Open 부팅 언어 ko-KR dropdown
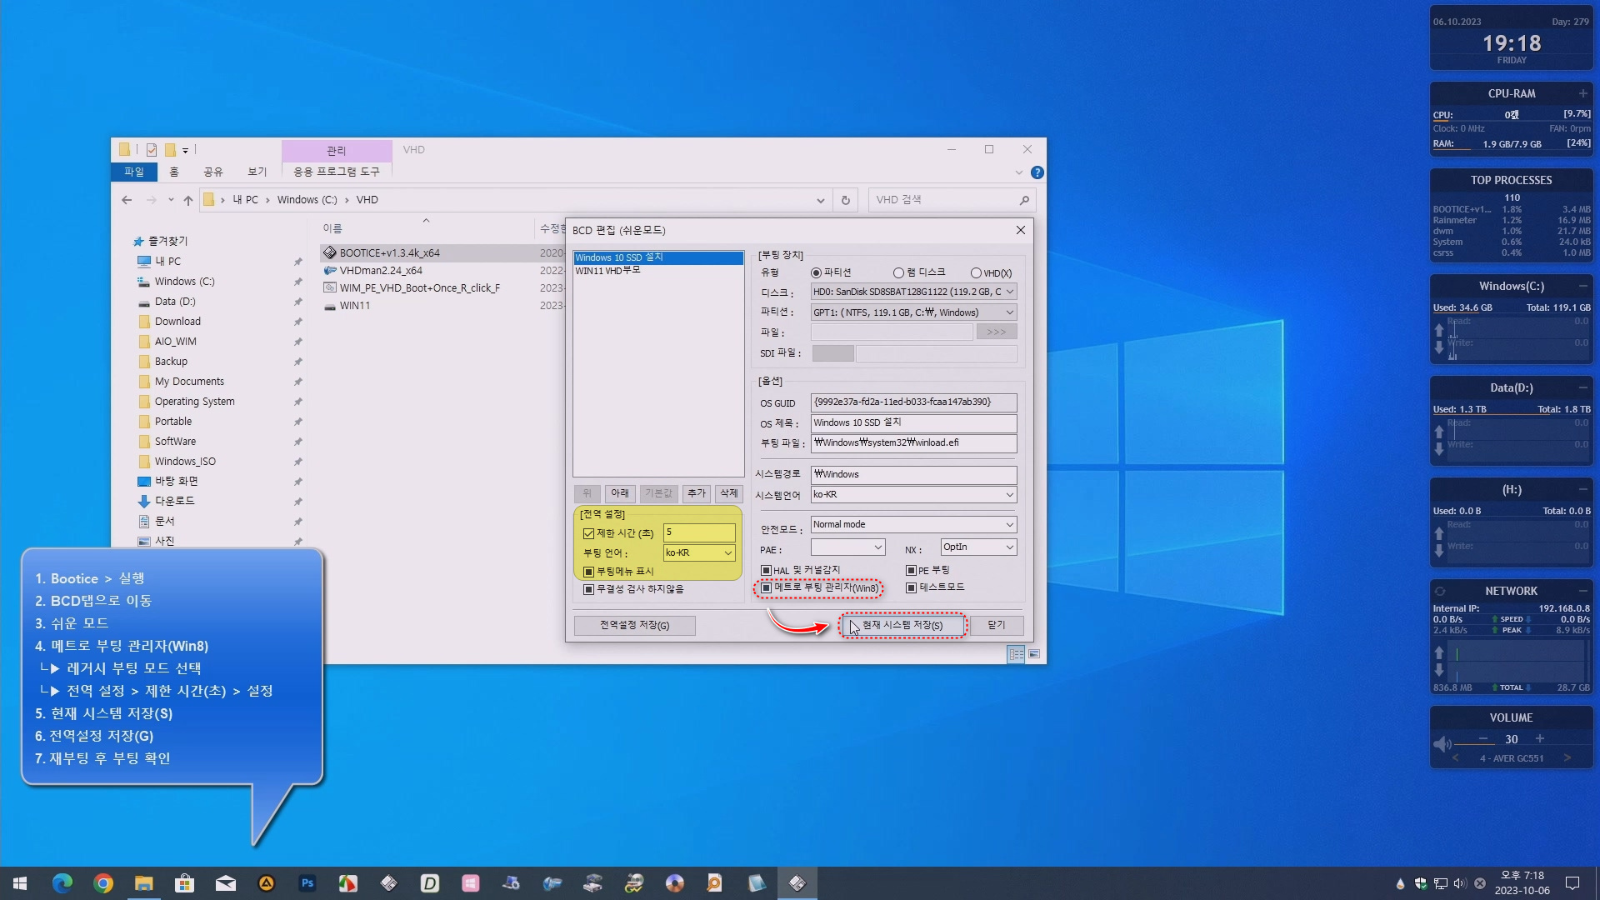Viewport: 1600px width, 900px height. pos(699,553)
